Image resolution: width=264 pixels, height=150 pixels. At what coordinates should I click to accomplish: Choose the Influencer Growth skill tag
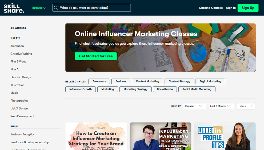tap(81, 89)
